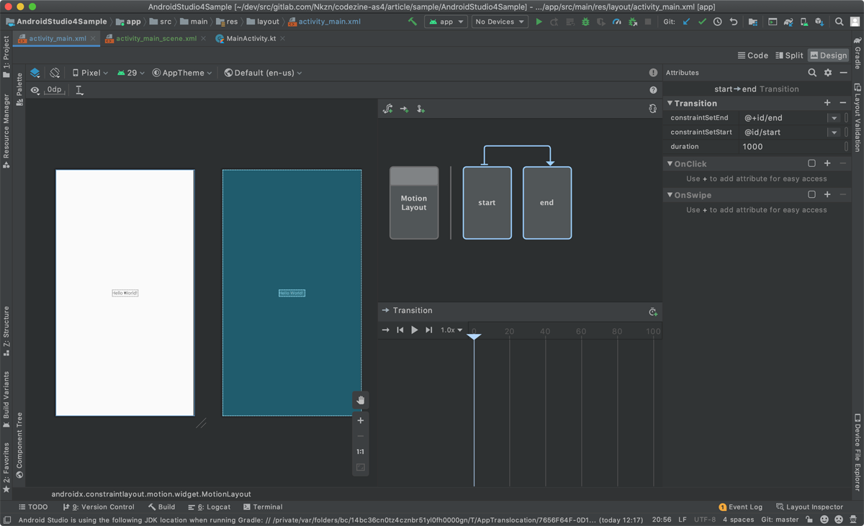Select the Design view mode
The image size is (864, 526).
(828, 55)
